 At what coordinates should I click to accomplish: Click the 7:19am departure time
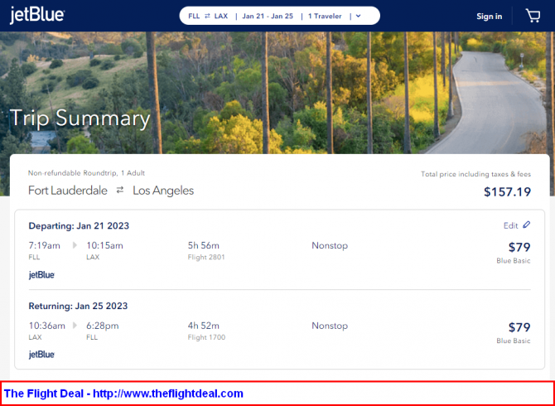[44, 245]
